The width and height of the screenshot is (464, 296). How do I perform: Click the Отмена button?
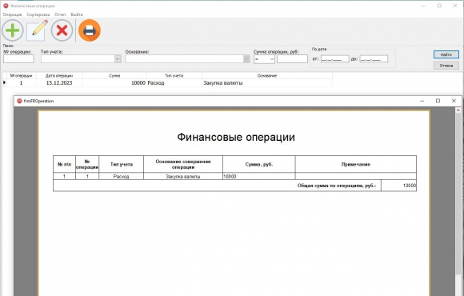(446, 66)
